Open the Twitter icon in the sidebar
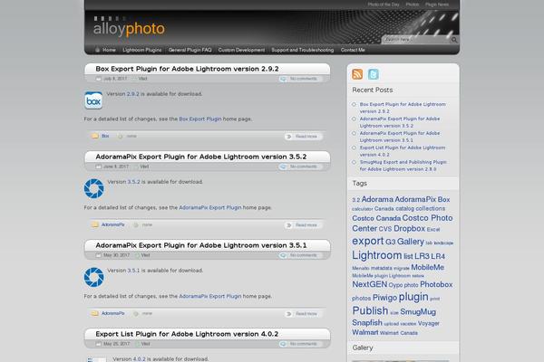The width and height of the screenshot is (544, 362). click(x=374, y=74)
